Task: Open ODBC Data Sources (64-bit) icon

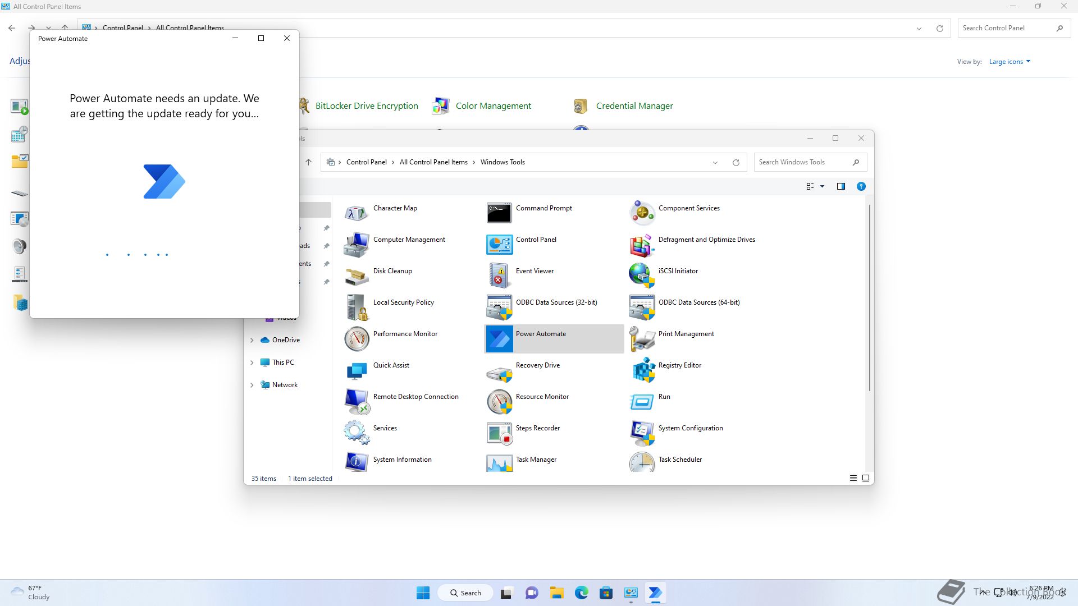Action: pos(642,307)
